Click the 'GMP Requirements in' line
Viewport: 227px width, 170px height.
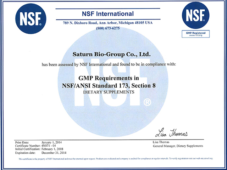click(109, 78)
